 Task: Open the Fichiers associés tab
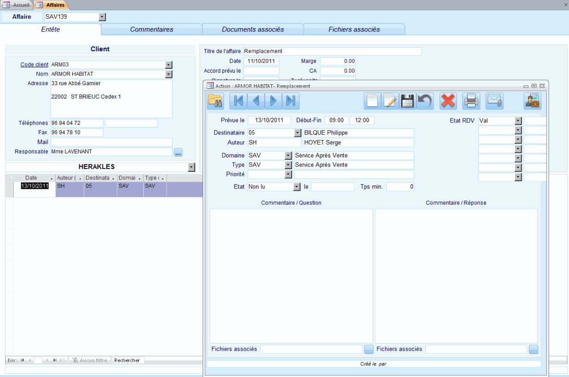(354, 29)
